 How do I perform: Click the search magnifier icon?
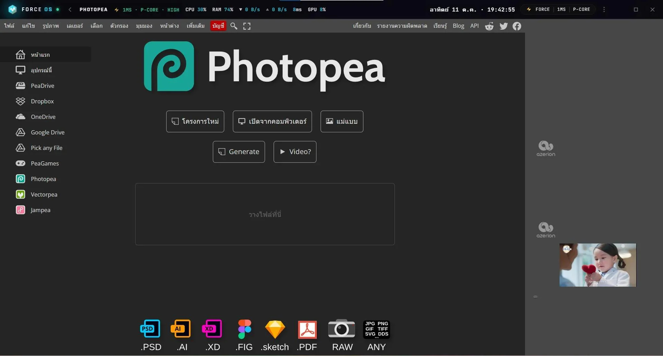point(234,26)
